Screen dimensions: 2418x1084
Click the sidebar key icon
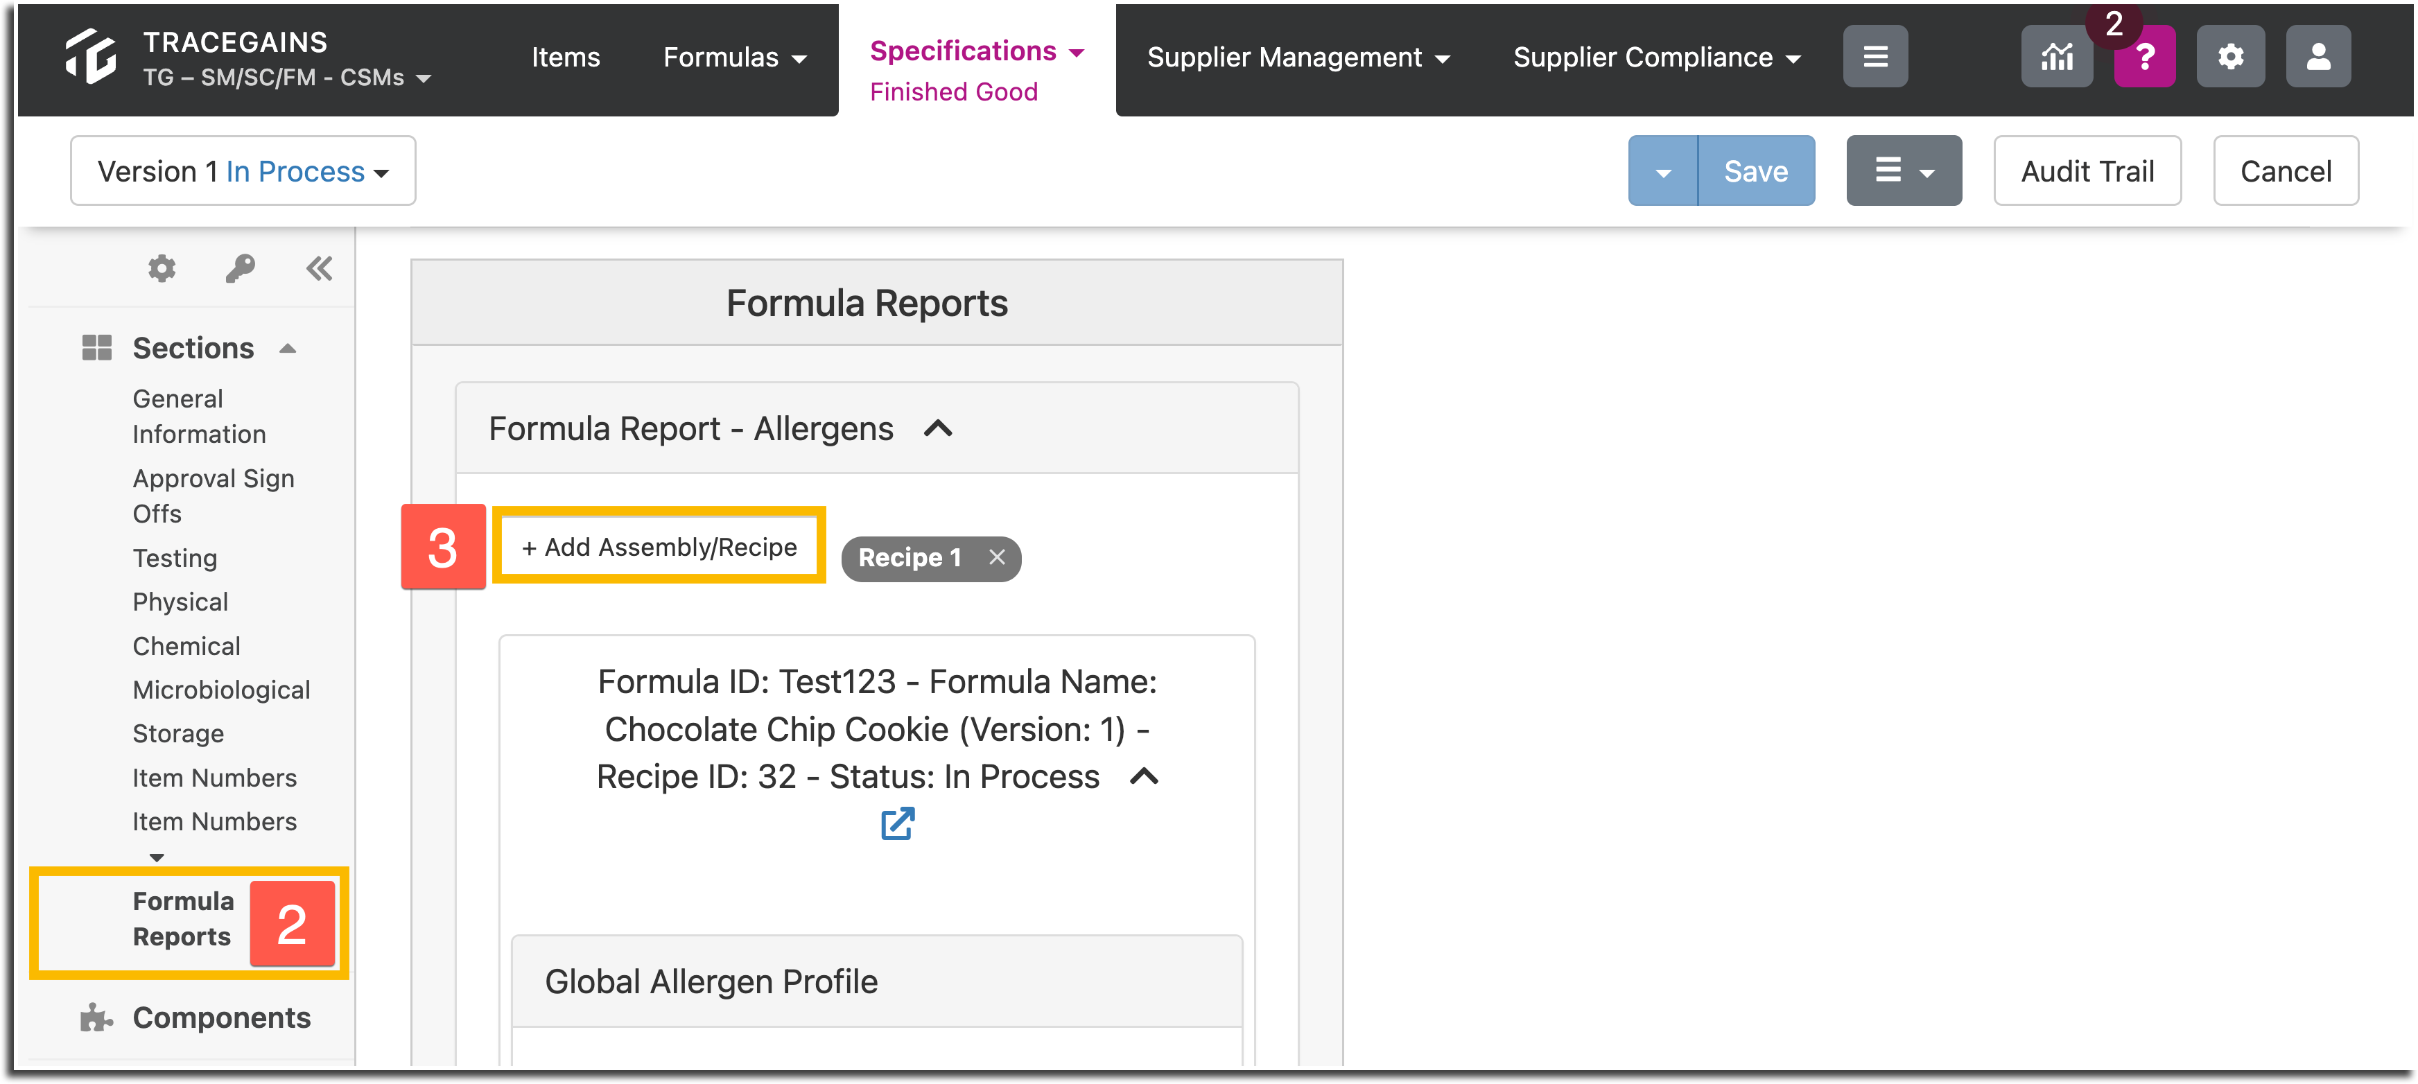tap(241, 270)
